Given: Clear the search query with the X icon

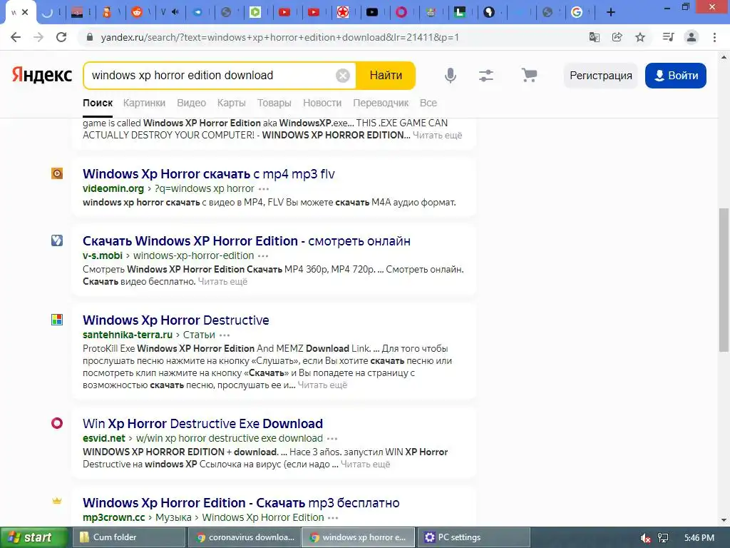Looking at the screenshot, I should click(343, 76).
